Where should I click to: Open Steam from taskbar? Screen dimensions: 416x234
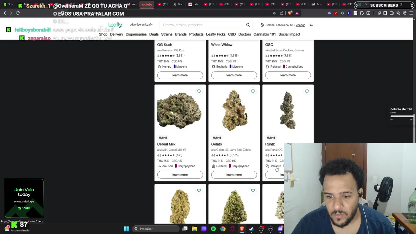coord(251,229)
